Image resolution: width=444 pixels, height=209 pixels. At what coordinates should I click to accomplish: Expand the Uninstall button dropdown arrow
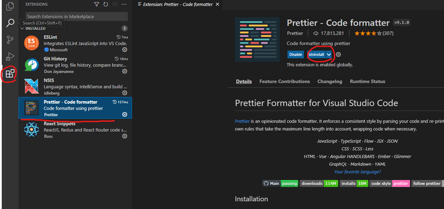coord(329,55)
